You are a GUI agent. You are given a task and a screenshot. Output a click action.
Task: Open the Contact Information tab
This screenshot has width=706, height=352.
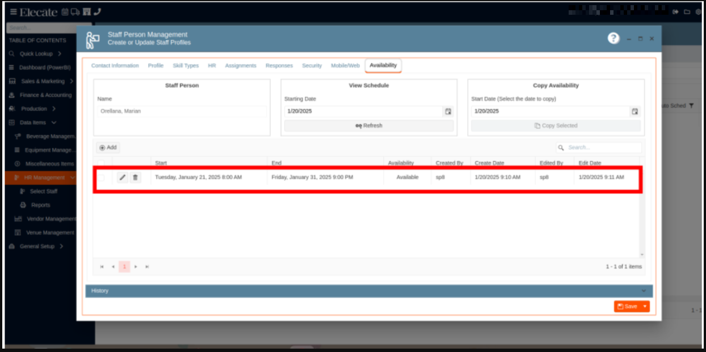(x=115, y=66)
